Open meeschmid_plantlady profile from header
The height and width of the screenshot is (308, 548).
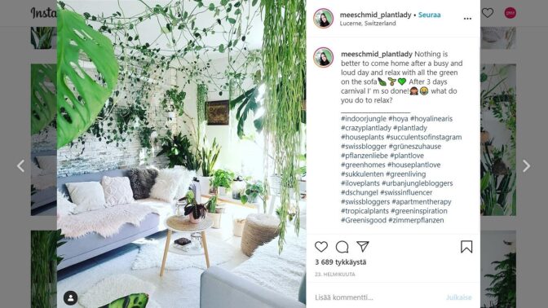375,15
